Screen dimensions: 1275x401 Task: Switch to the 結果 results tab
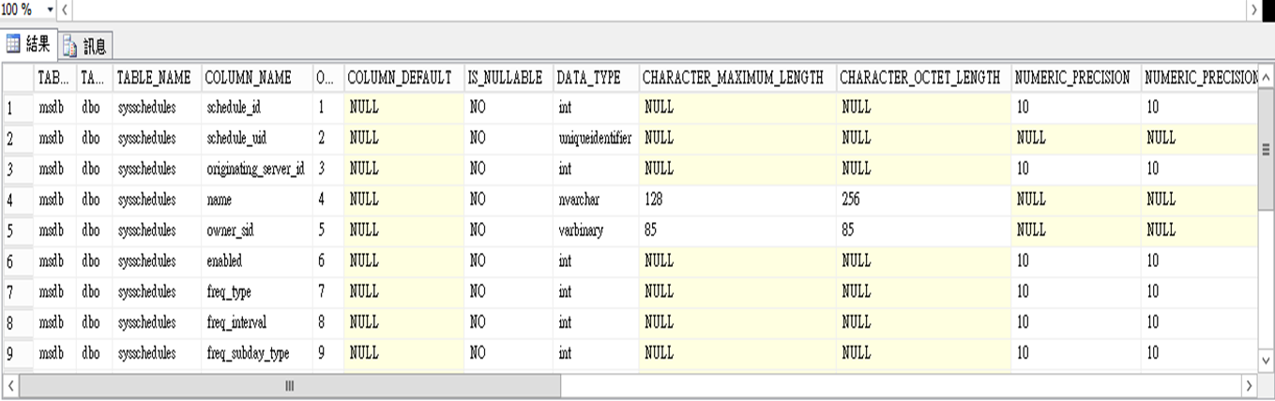[x=28, y=44]
